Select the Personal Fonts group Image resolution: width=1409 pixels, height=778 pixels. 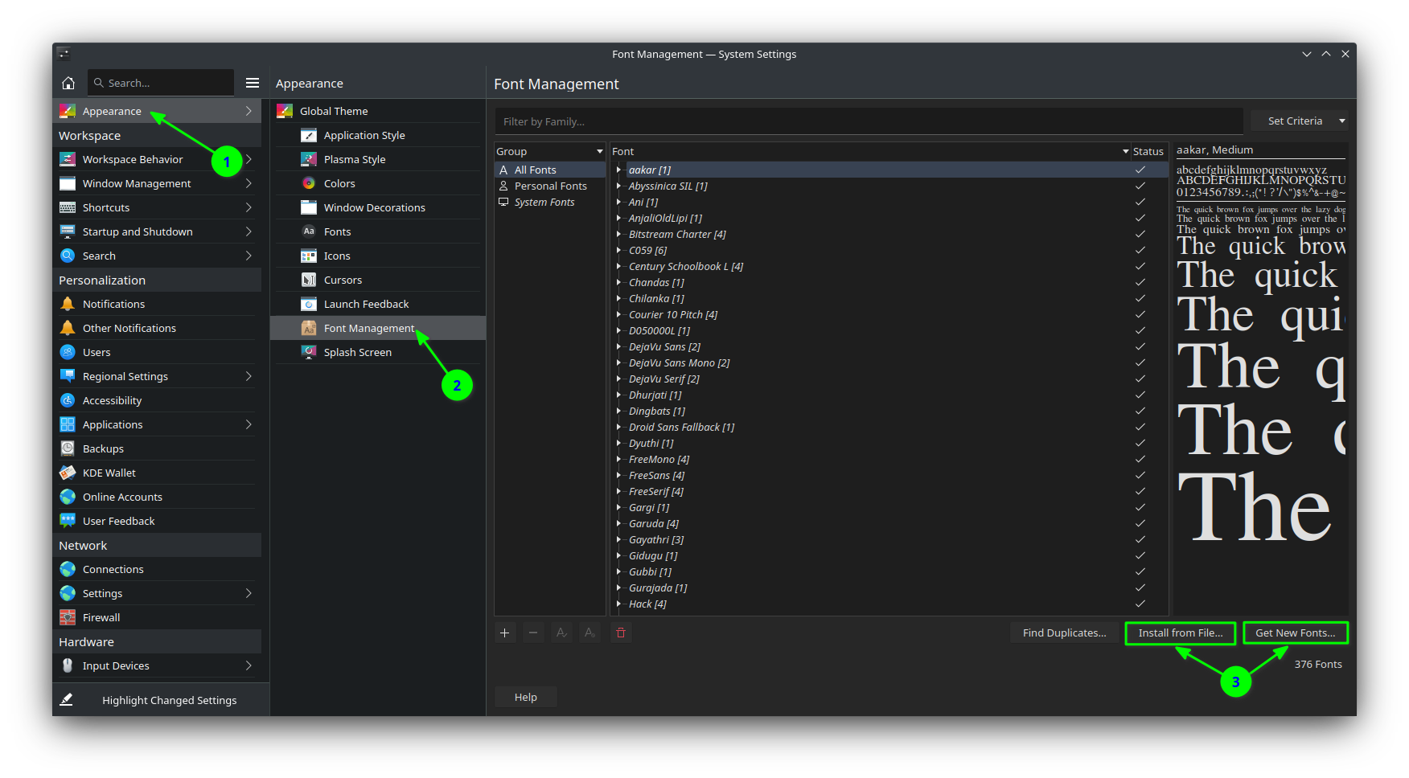[x=550, y=186]
